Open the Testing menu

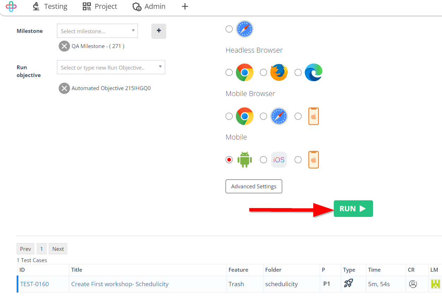(x=50, y=6)
